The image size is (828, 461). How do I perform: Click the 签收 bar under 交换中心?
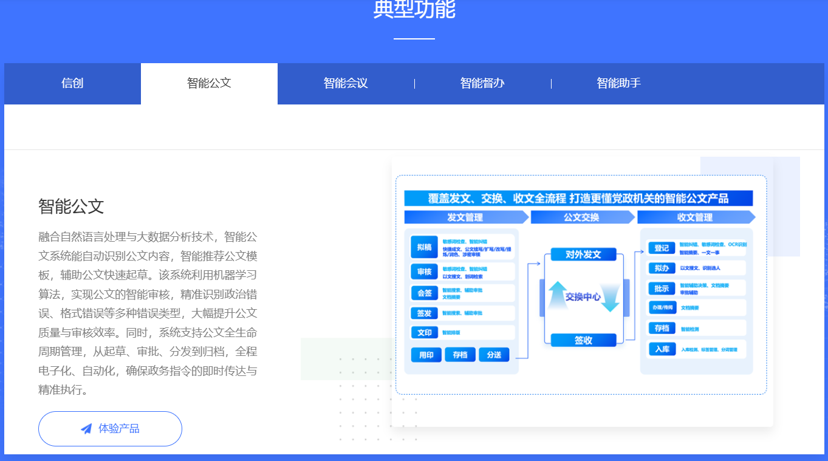click(583, 341)
